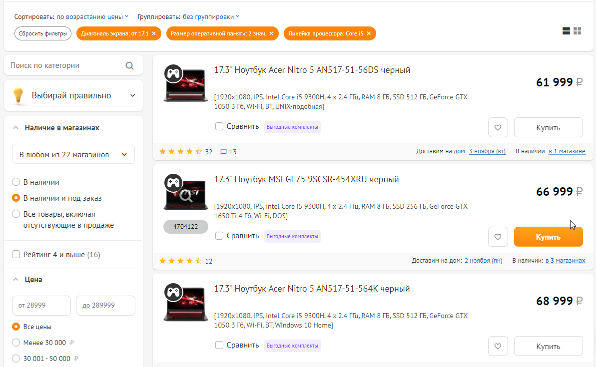Image resolution: width=596 pixels, height=367 pixels.
Task: Focus the minimum price от 28999 field
Action: [41, 306]
